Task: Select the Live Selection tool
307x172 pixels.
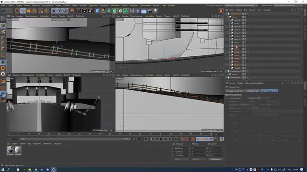Action: (x=17, y=11)
